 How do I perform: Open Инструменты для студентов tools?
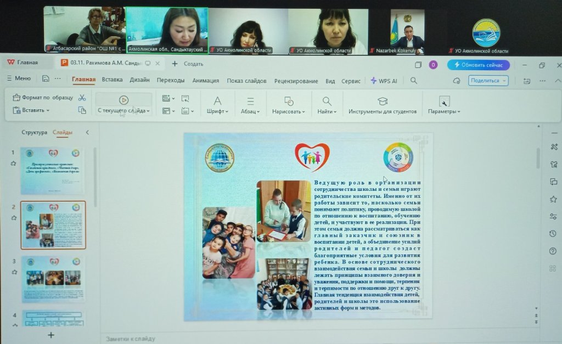tap(383, 105)
